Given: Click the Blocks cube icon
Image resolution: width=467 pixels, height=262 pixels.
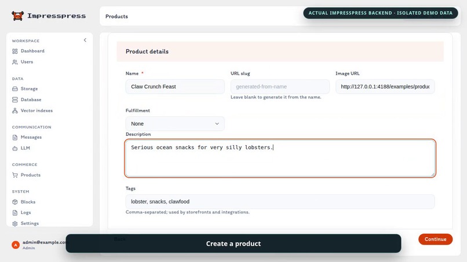Looking at the screenshot, I should (x=15, y=202).
